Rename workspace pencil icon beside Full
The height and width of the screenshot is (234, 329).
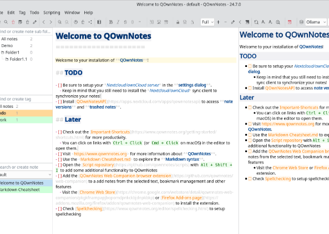coord(232,22)
